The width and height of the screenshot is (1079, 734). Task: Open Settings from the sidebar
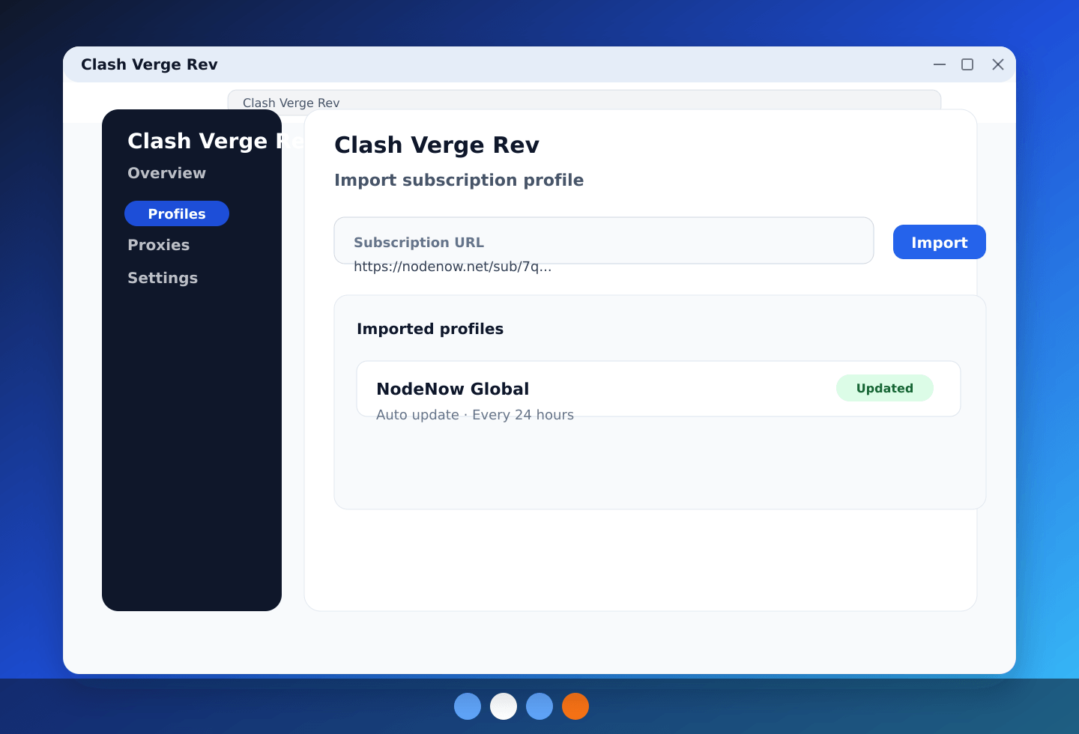point(163,278)
